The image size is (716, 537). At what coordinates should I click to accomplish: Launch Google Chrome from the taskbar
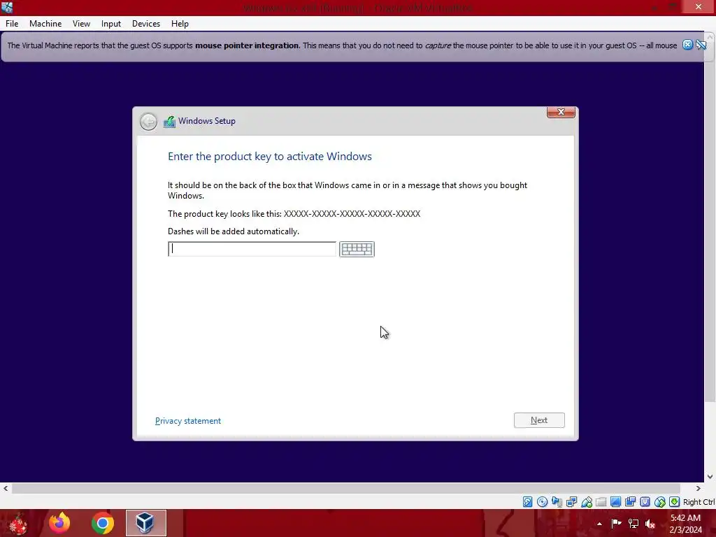click(x=102, y=523)
